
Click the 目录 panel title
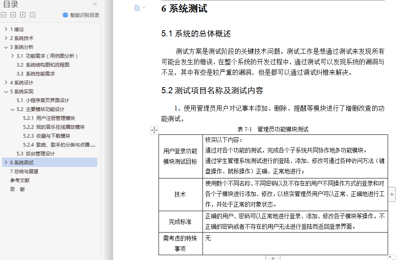pos(11,4)
